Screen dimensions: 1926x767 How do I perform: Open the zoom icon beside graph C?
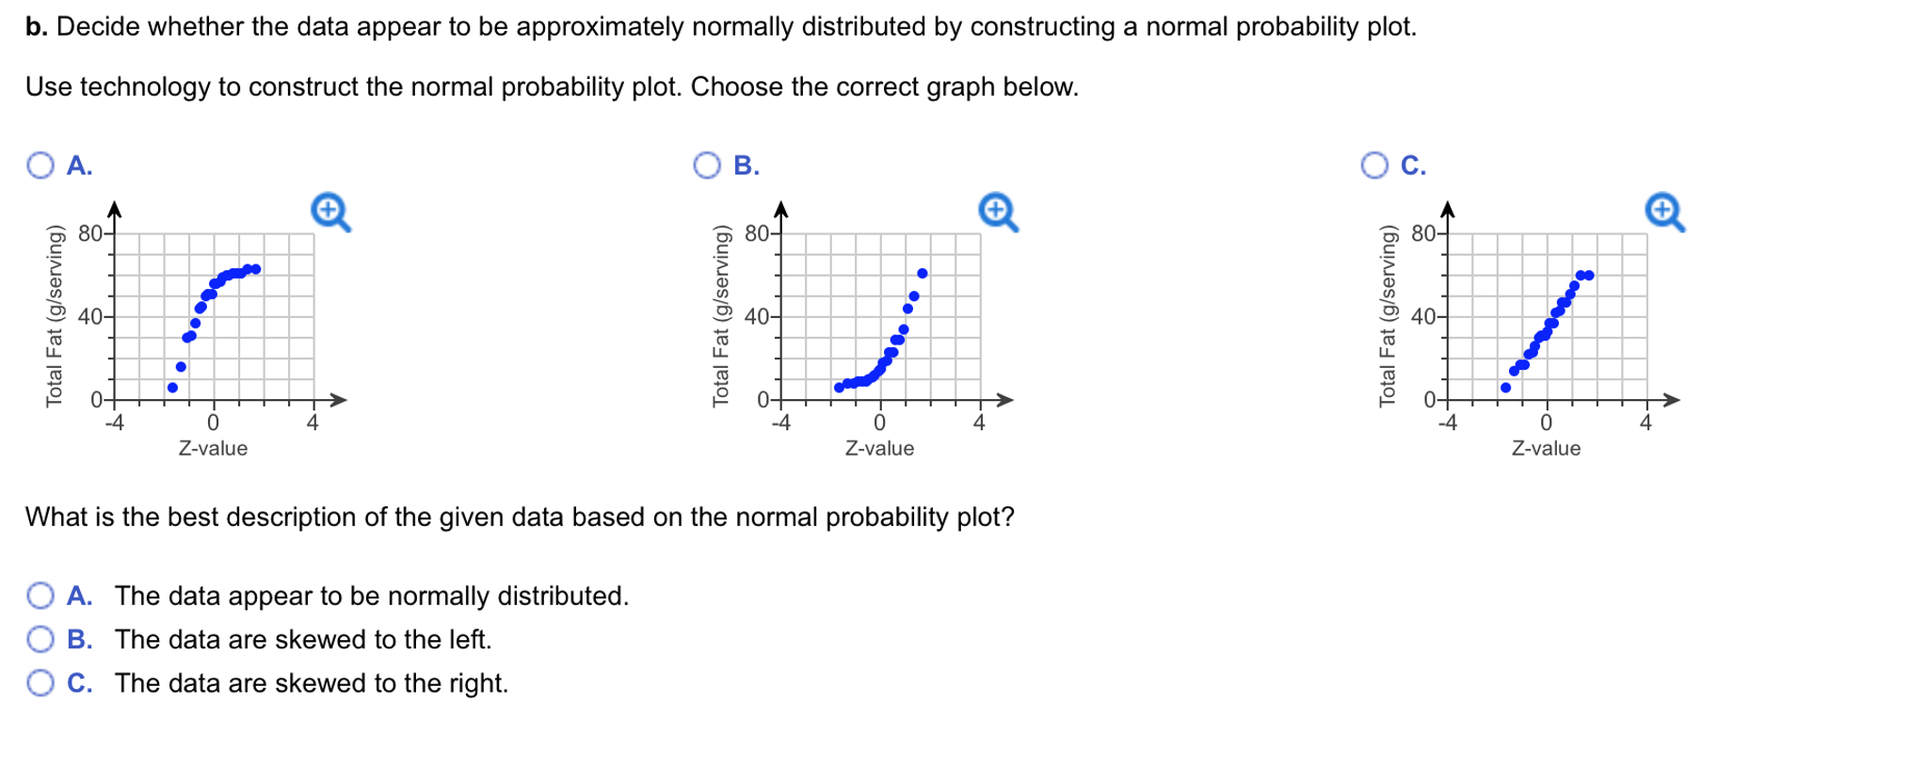(1664, 212)
